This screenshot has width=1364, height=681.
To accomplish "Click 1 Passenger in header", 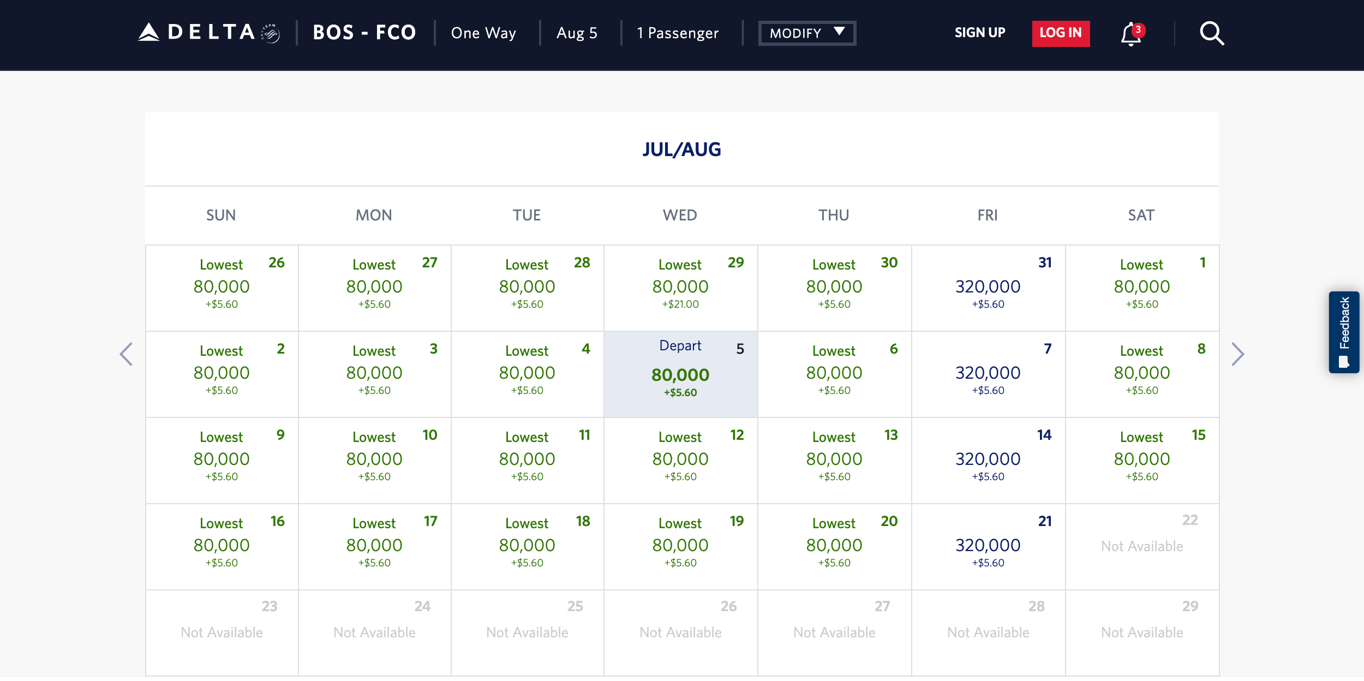I will click(678, 33).
